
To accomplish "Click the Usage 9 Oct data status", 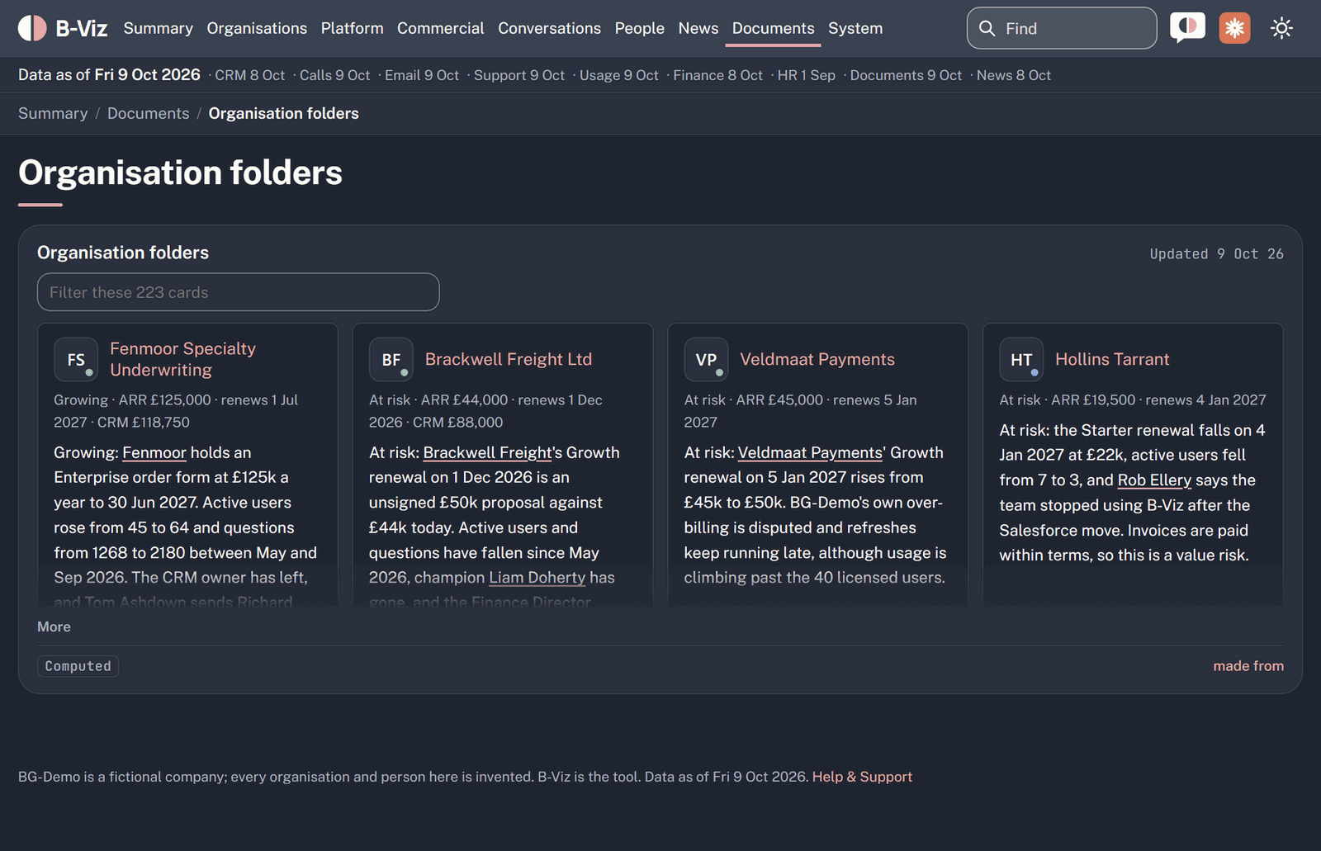I will tap(619, 75).
